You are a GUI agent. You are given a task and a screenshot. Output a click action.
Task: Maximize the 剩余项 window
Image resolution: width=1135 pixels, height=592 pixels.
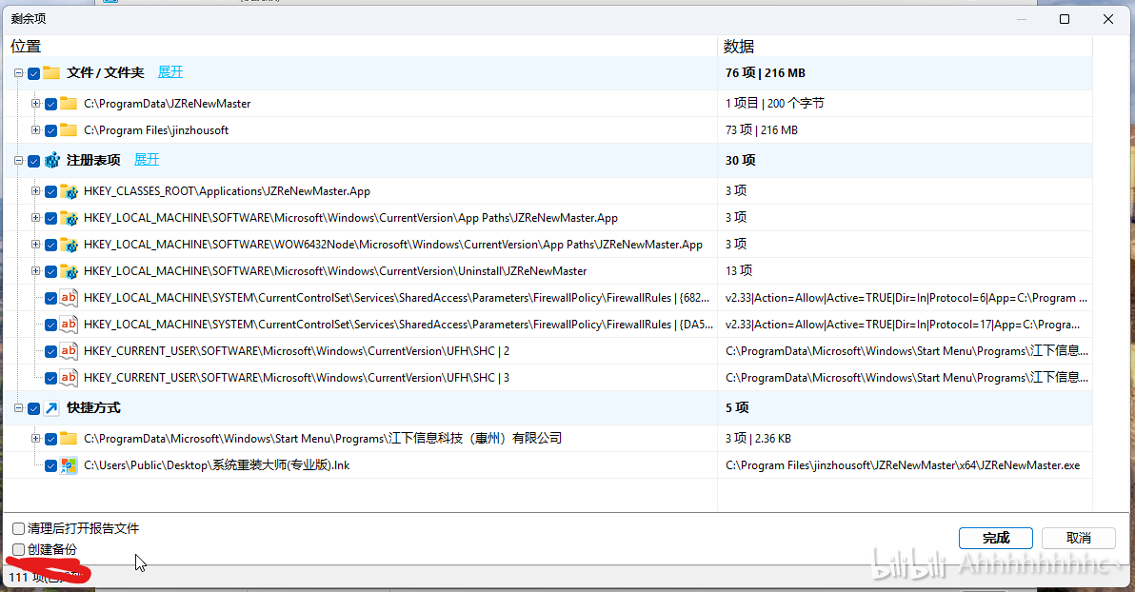pyautogui.click(x=1065, y=19)
